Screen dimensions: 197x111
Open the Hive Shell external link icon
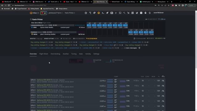(x=115, y=45)
